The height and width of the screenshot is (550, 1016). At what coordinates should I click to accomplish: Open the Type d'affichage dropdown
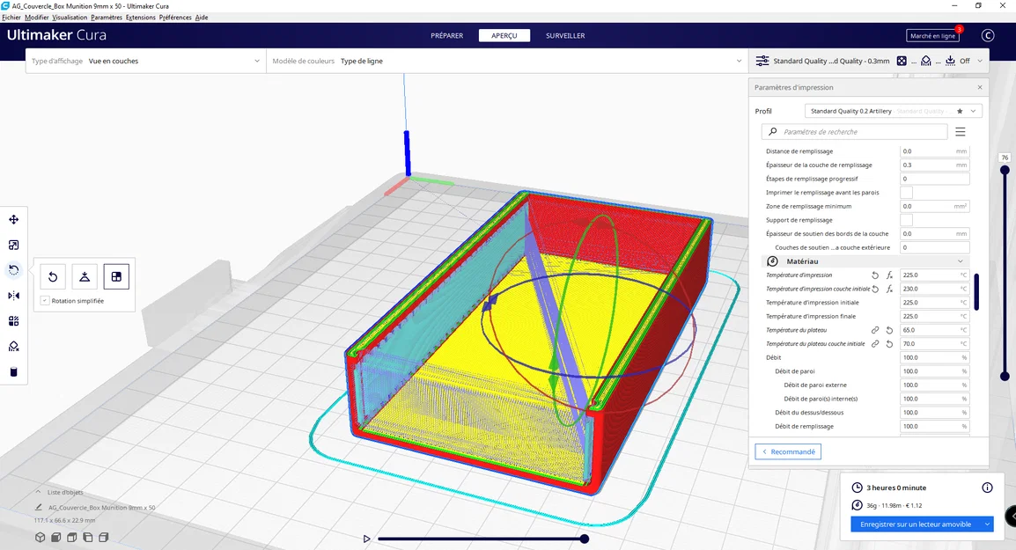click(146, 61)
